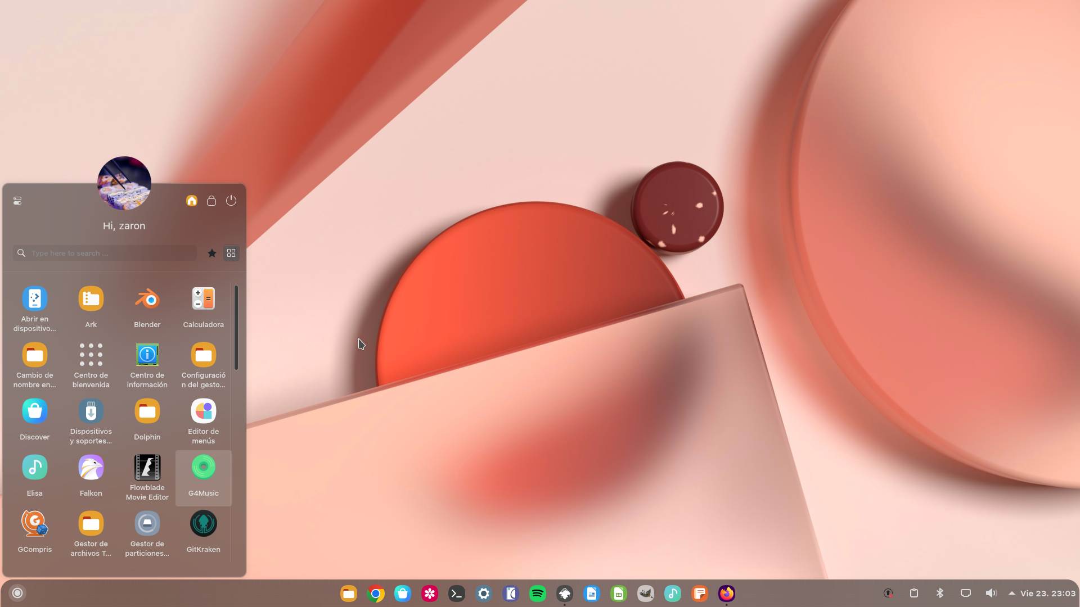The height and width of the screenshot is (607, 1080).
Task: Open the purple Kate editor taskbar icon
Action: (x=511, y=594)
